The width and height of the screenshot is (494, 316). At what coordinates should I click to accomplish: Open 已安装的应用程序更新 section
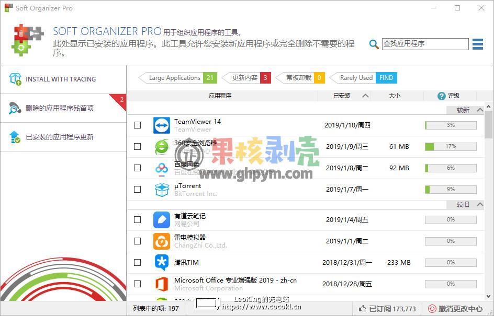tap(63, 137)
